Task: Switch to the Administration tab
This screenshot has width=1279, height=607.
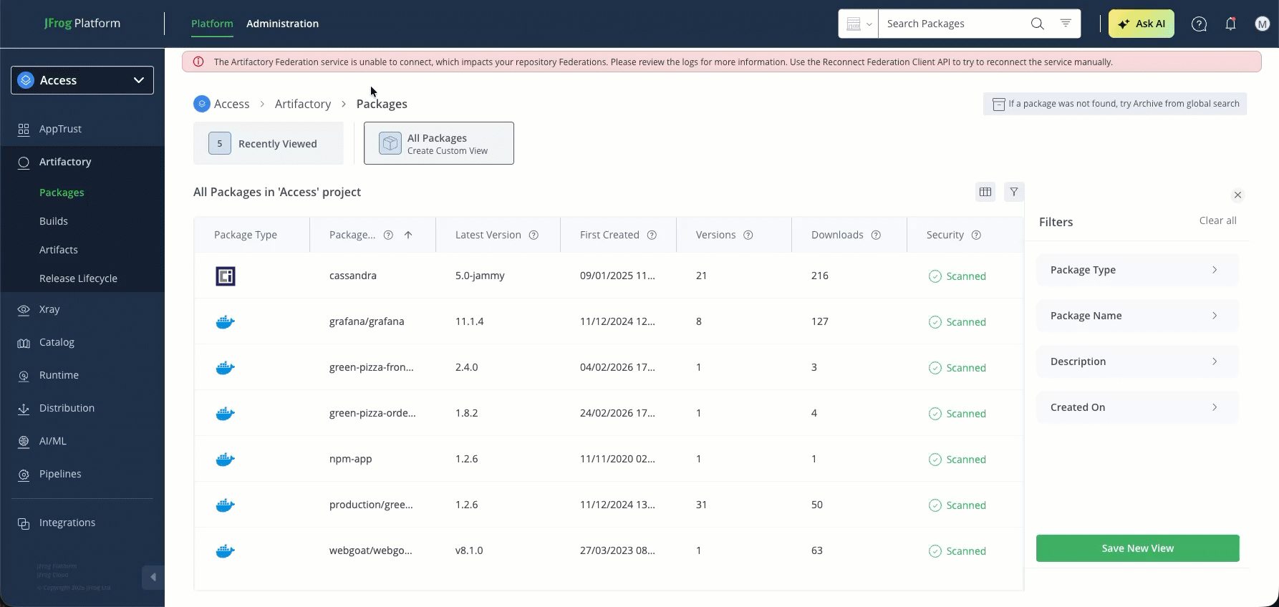Action: (282, 24)
